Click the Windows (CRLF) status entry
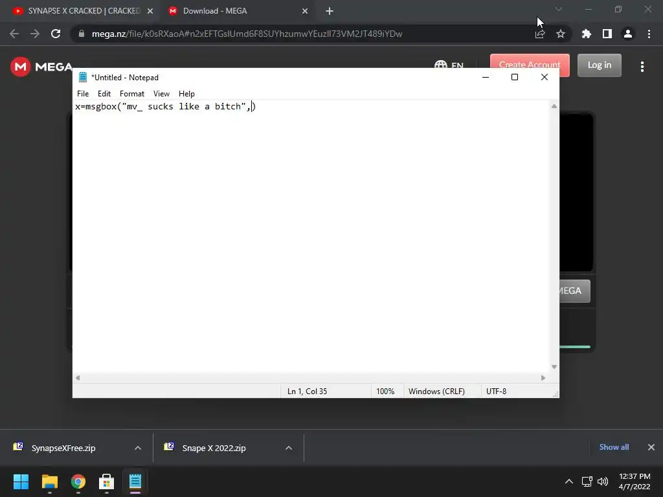 point(436,392)
